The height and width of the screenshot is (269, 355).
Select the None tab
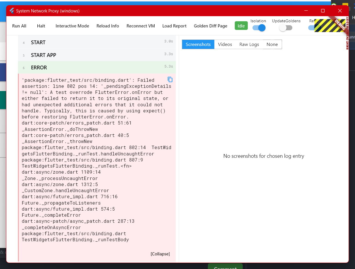pyautogui.click(x=272, y=44)
